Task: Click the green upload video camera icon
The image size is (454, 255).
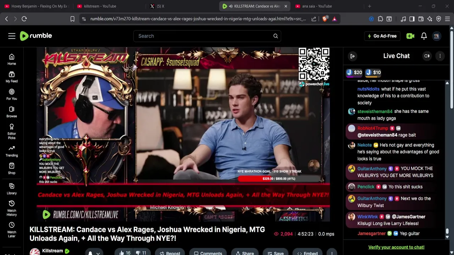Action: click(x=410, y=36)
